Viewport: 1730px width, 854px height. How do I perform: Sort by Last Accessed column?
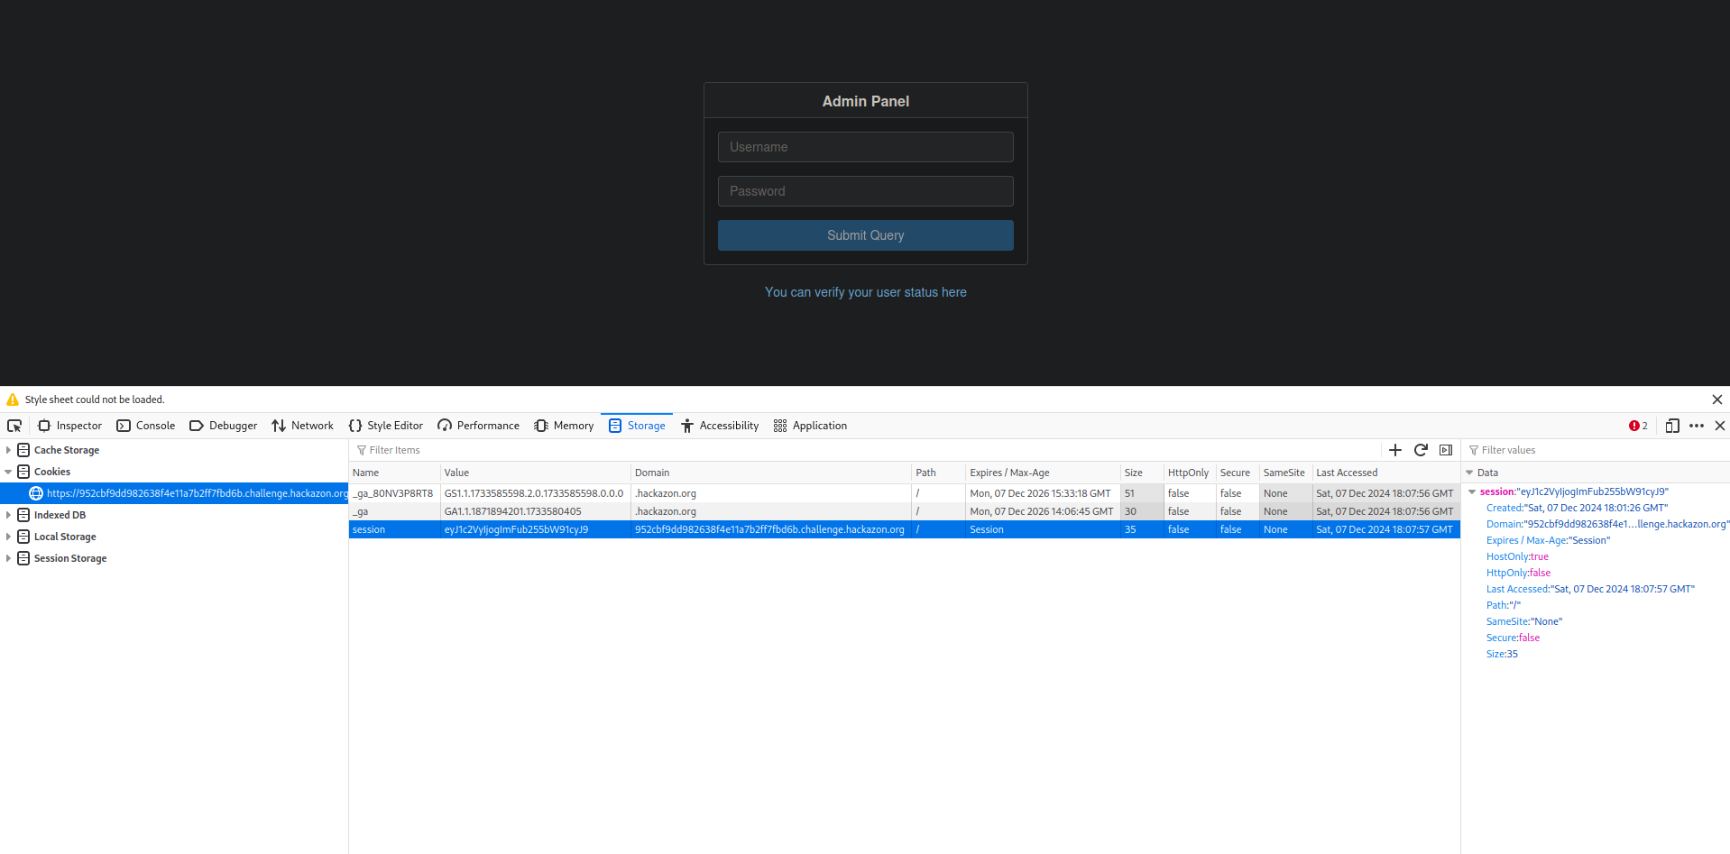click(1385, 473)
